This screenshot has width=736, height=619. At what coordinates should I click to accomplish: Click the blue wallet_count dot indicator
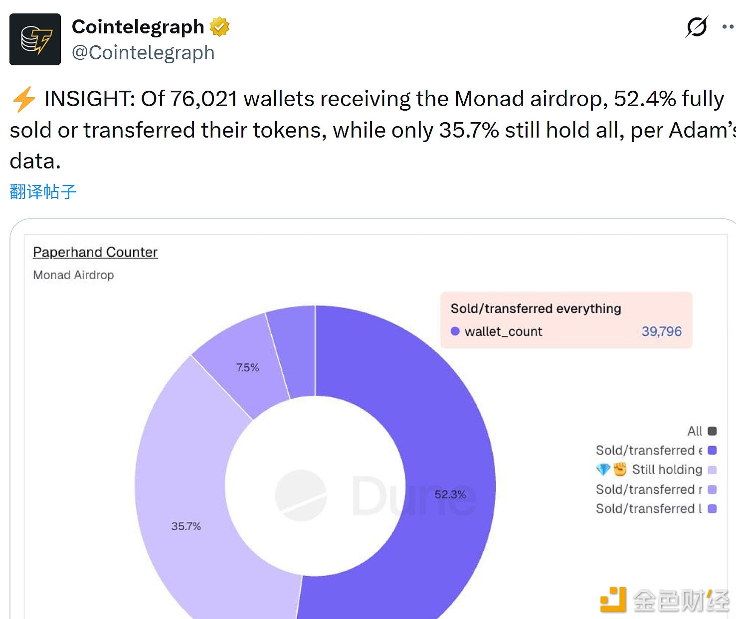coord(455,331)
